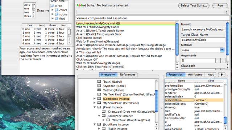
Task: Edit the Target Class Name field
Action: [x=203, y=40]
